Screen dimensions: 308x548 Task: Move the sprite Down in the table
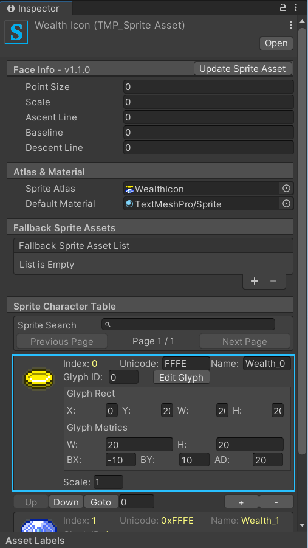click(66, 502)
